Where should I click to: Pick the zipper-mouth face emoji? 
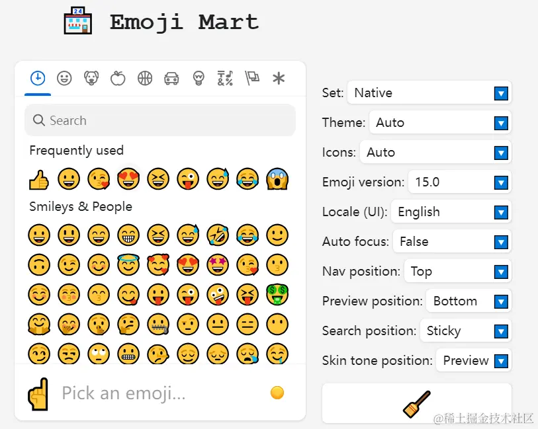tap(158, 325)
